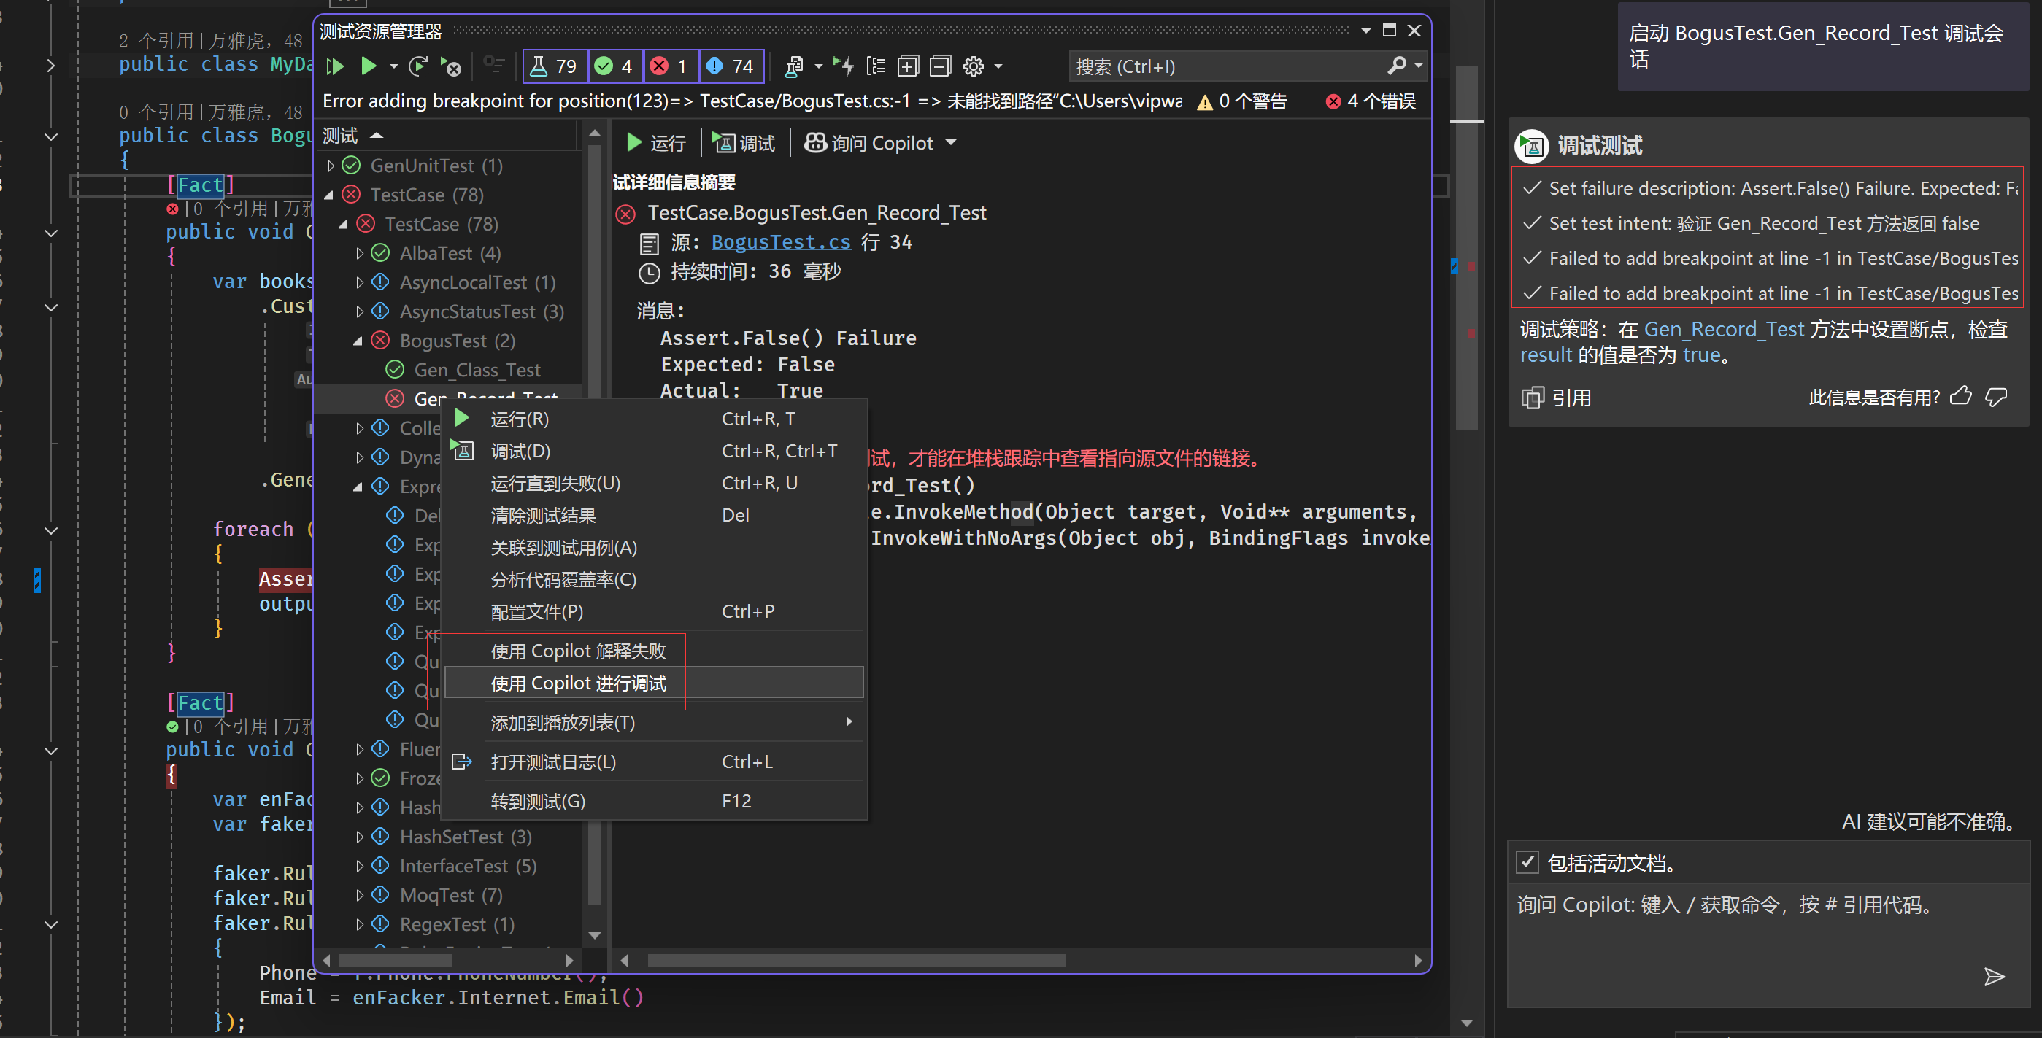Give thumbs down to Copilot response

point(1997,396)
